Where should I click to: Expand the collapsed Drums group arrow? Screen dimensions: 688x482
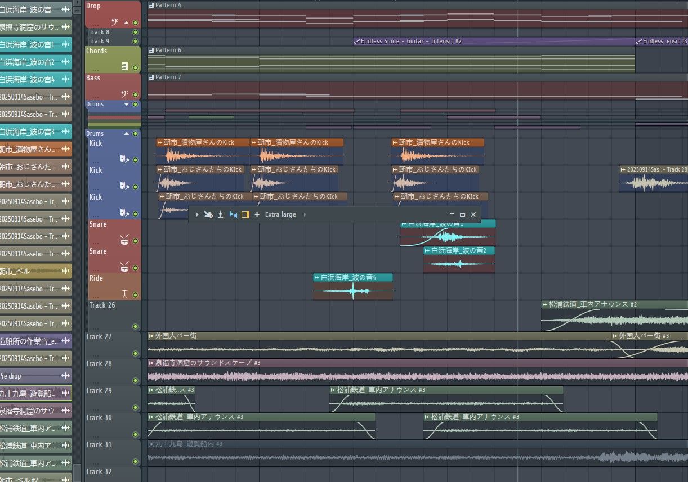point(126,105)
